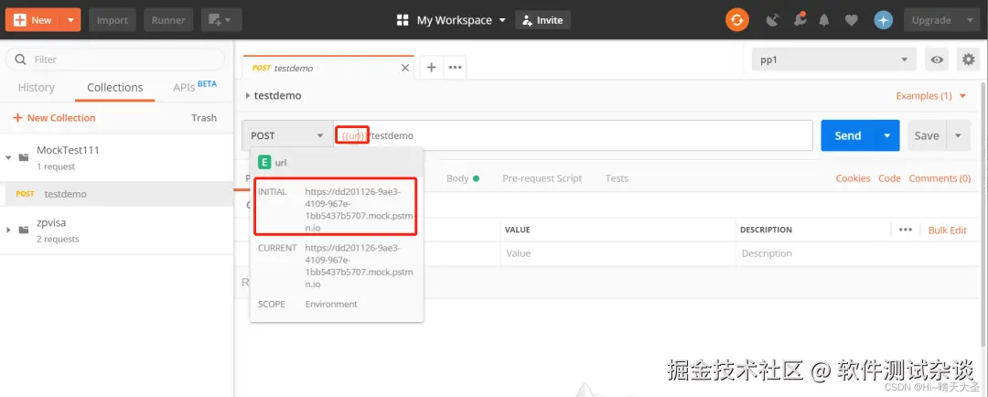The image size is (988, 397).
Task: Click the CURRENT value URL text in tooltip
Action: [x=360, y=266]
